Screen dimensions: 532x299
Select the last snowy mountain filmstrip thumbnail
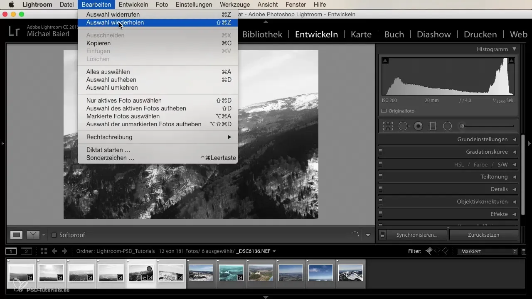point(350,273)
